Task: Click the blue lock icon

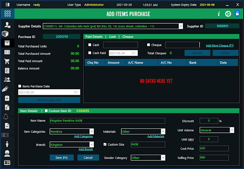Action: point(237,14)
